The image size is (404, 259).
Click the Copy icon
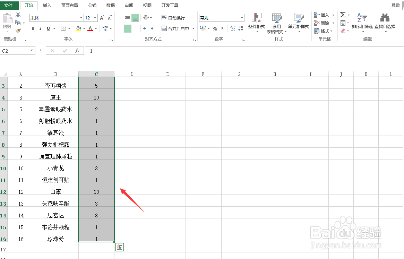click(18, 23)
